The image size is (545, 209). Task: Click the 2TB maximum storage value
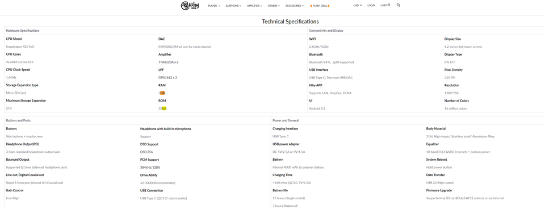click(9, 108)
